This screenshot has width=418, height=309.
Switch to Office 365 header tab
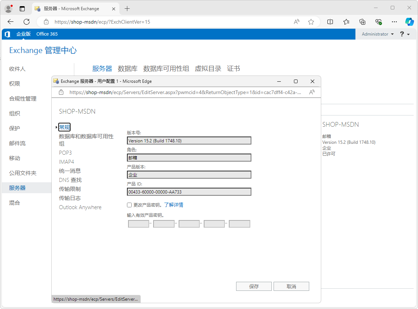point(47,34)
